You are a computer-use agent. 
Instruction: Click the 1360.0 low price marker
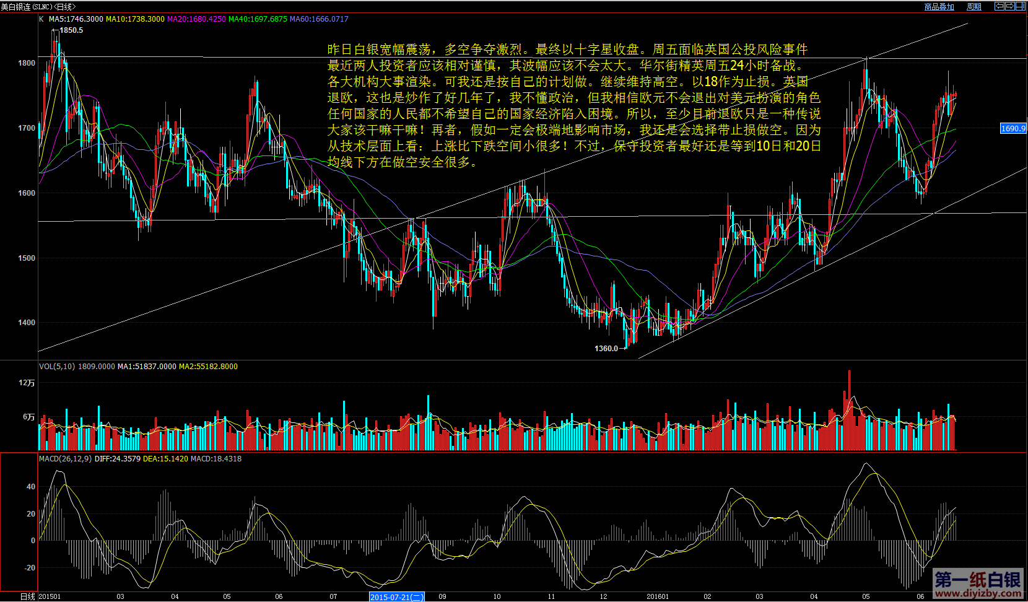(606, 349)
